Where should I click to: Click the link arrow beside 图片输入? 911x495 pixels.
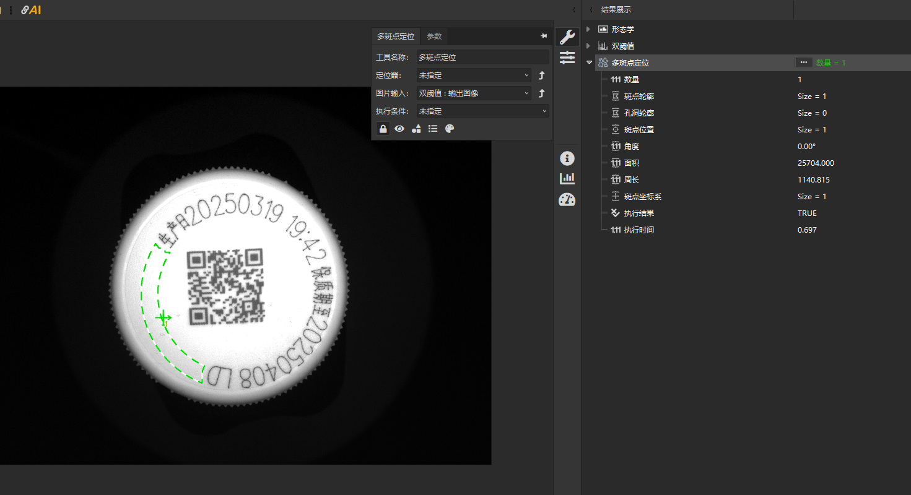coord(541,93)
